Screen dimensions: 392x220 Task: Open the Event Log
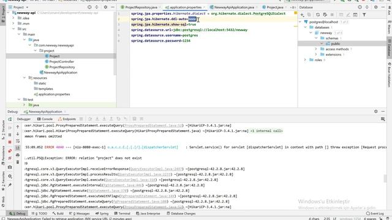coord(375,213)
